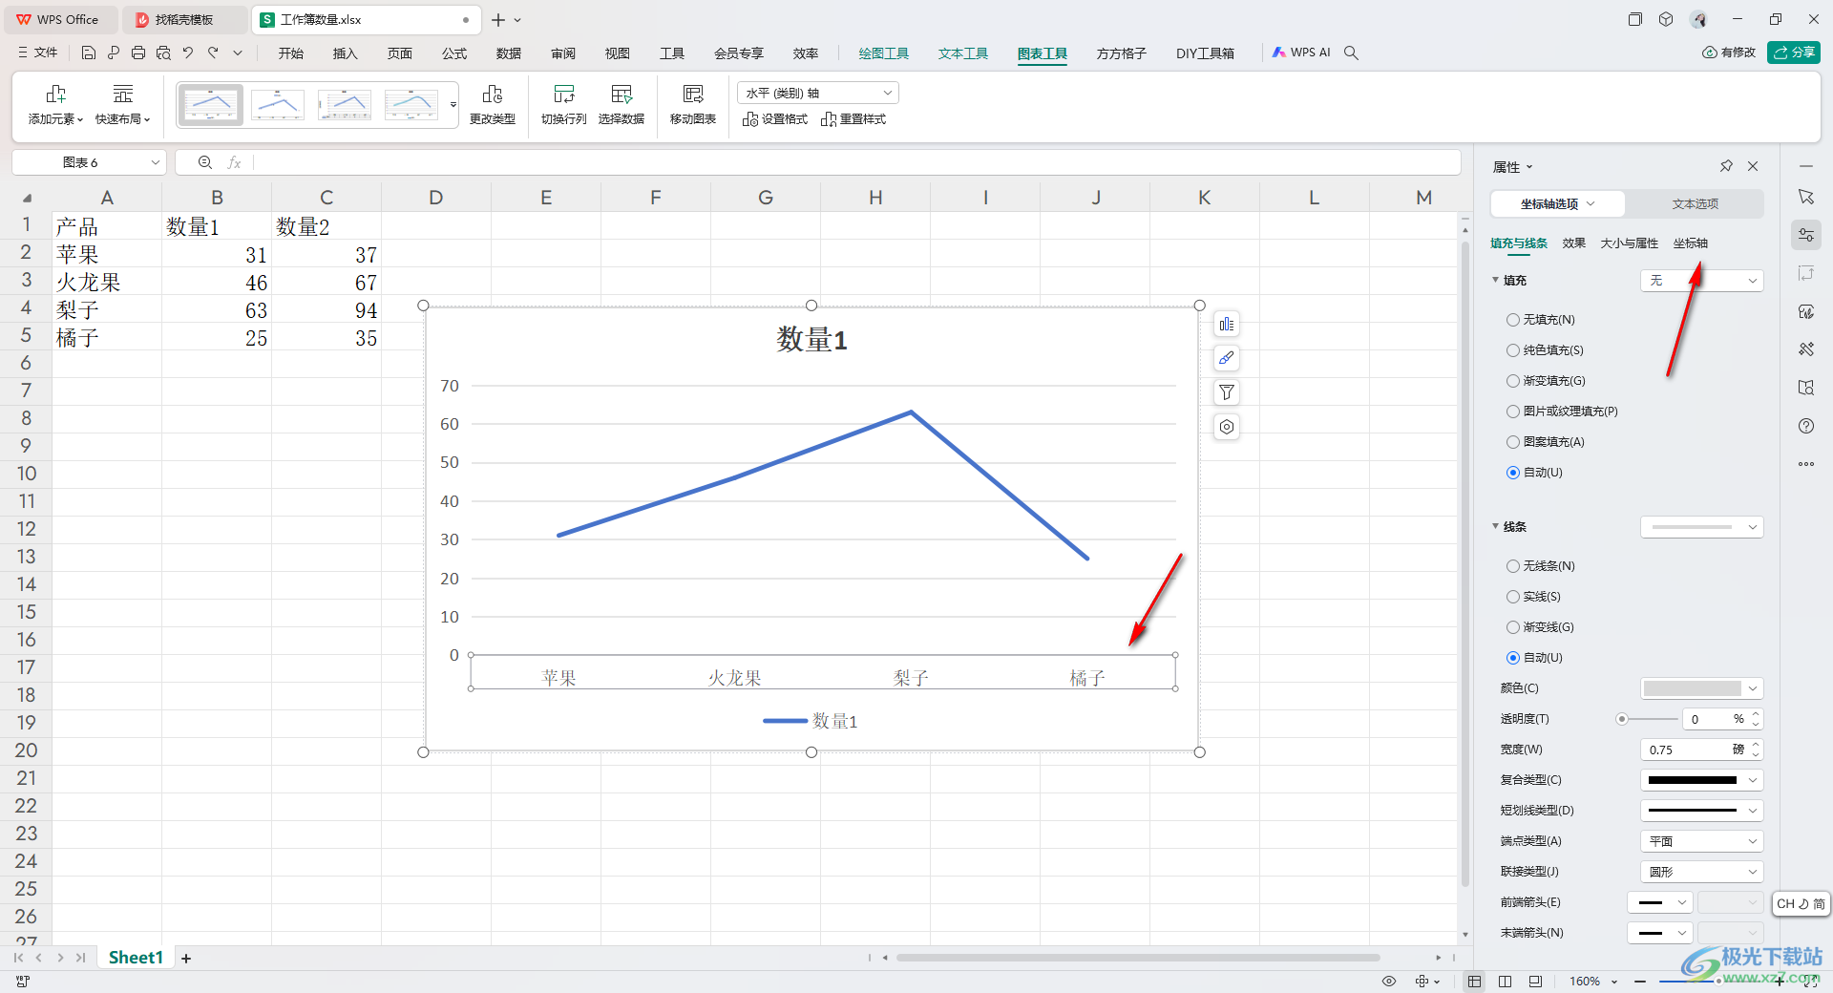Click the print icon in quick toolbar
Viewport: 1833px width, 993px height.
coord(138,53)
